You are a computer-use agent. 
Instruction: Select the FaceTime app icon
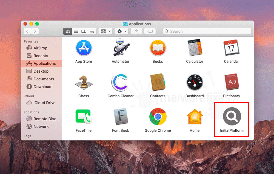click(x=84, y=116)
